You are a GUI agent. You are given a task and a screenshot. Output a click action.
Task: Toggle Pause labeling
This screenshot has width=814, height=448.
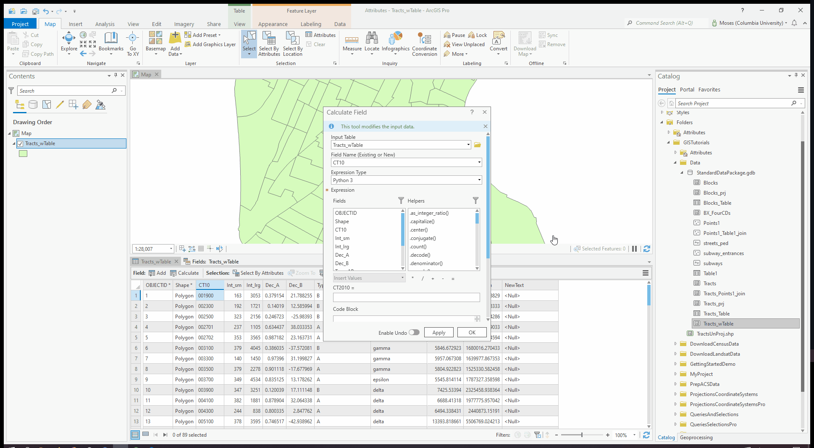tap(454, 35)
